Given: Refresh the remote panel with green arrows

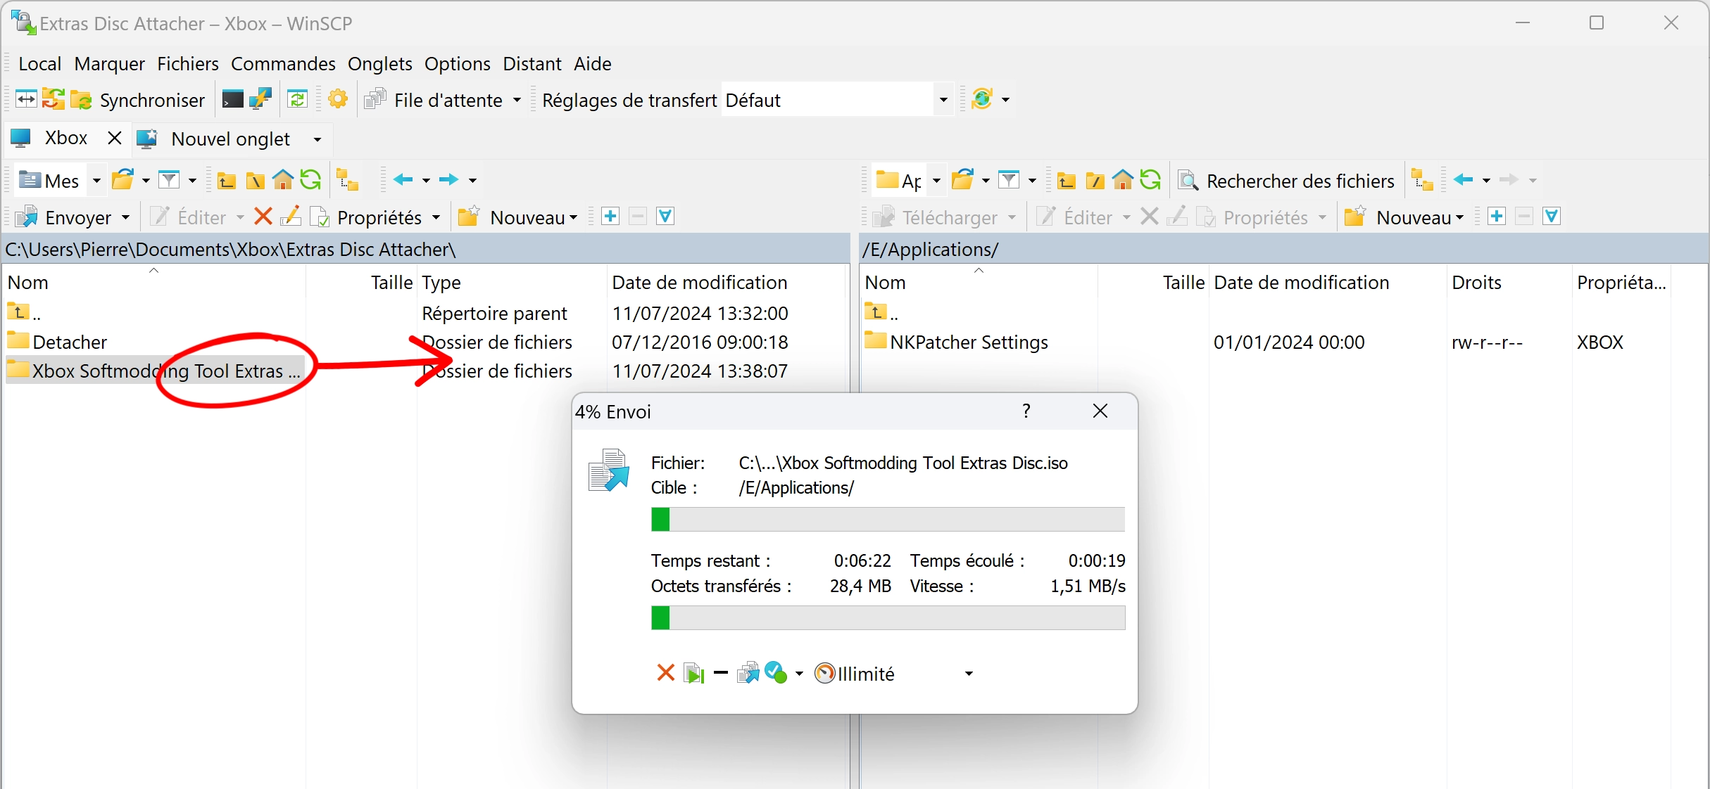Looking at the screenshot, I should pos(1150,180).
